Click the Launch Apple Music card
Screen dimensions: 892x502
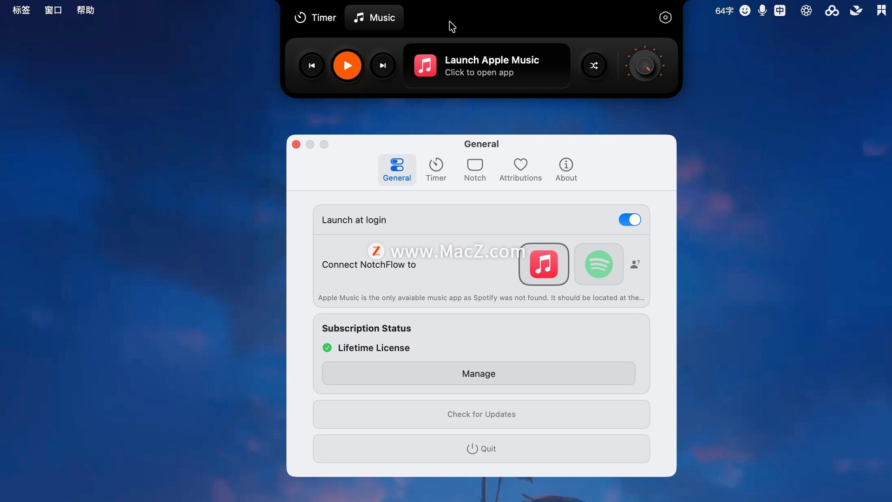486,66
